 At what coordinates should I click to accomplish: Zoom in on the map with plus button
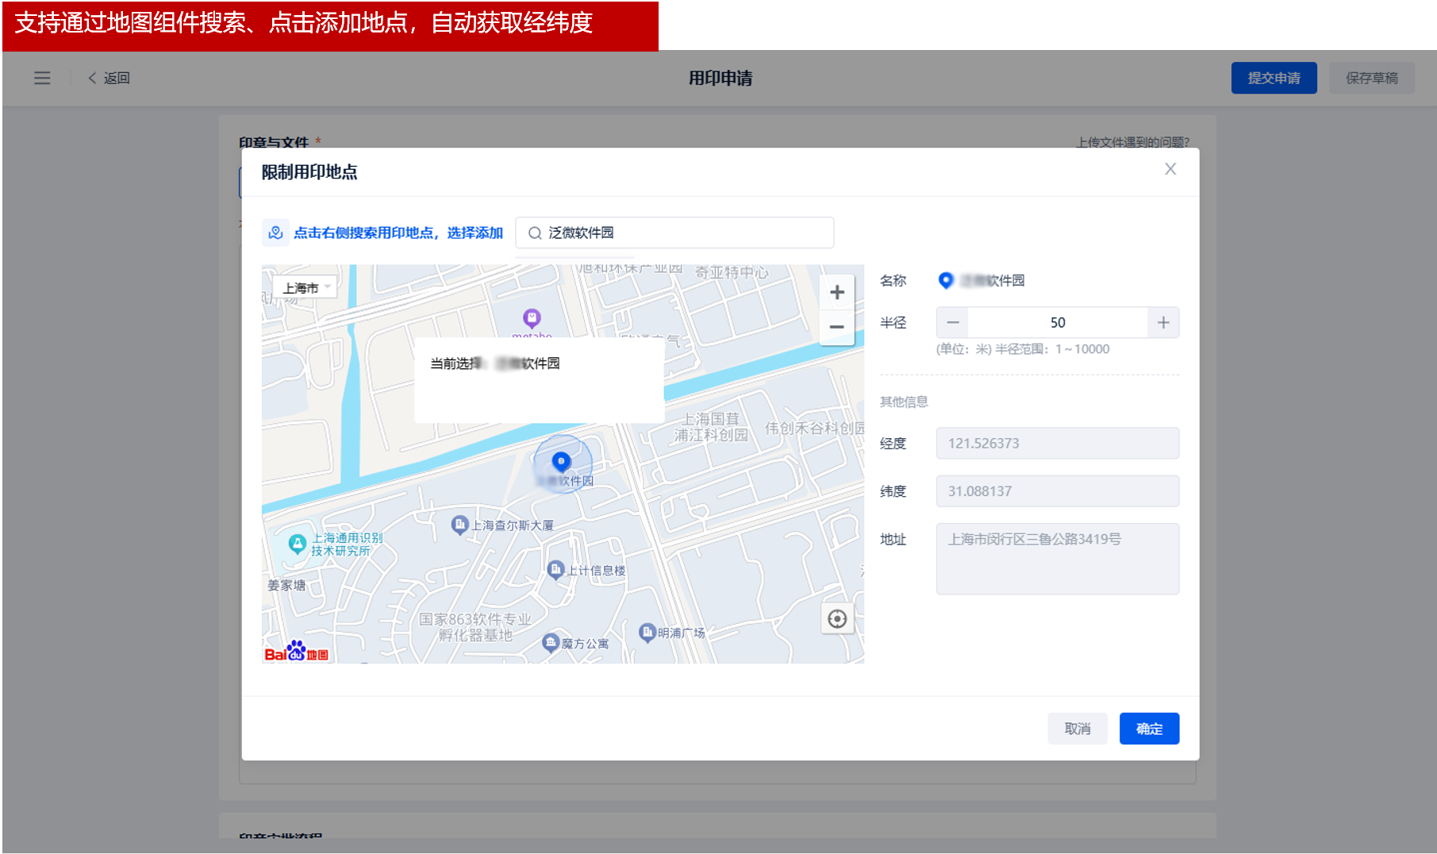[836, 293]
